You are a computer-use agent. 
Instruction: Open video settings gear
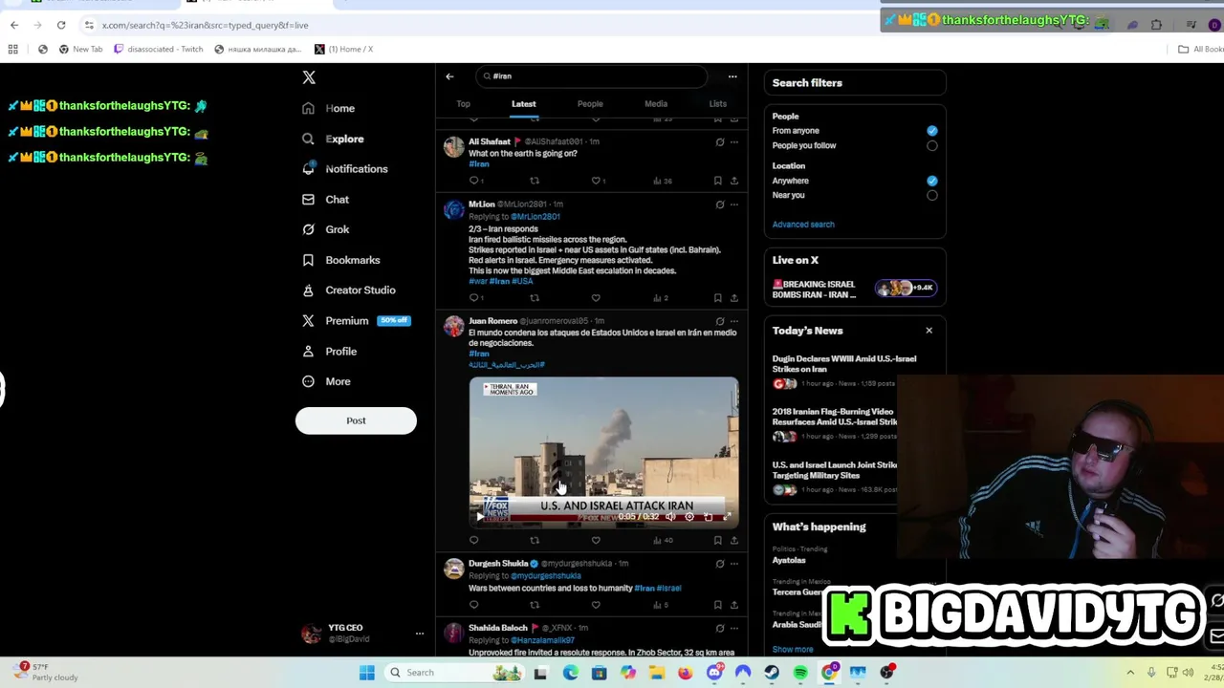689,517
